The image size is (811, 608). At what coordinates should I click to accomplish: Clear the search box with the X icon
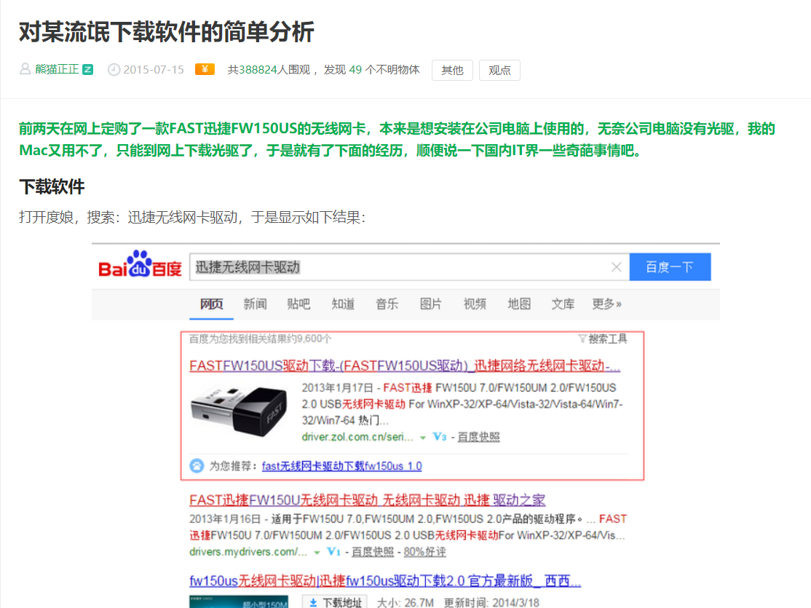click(616, 267)
